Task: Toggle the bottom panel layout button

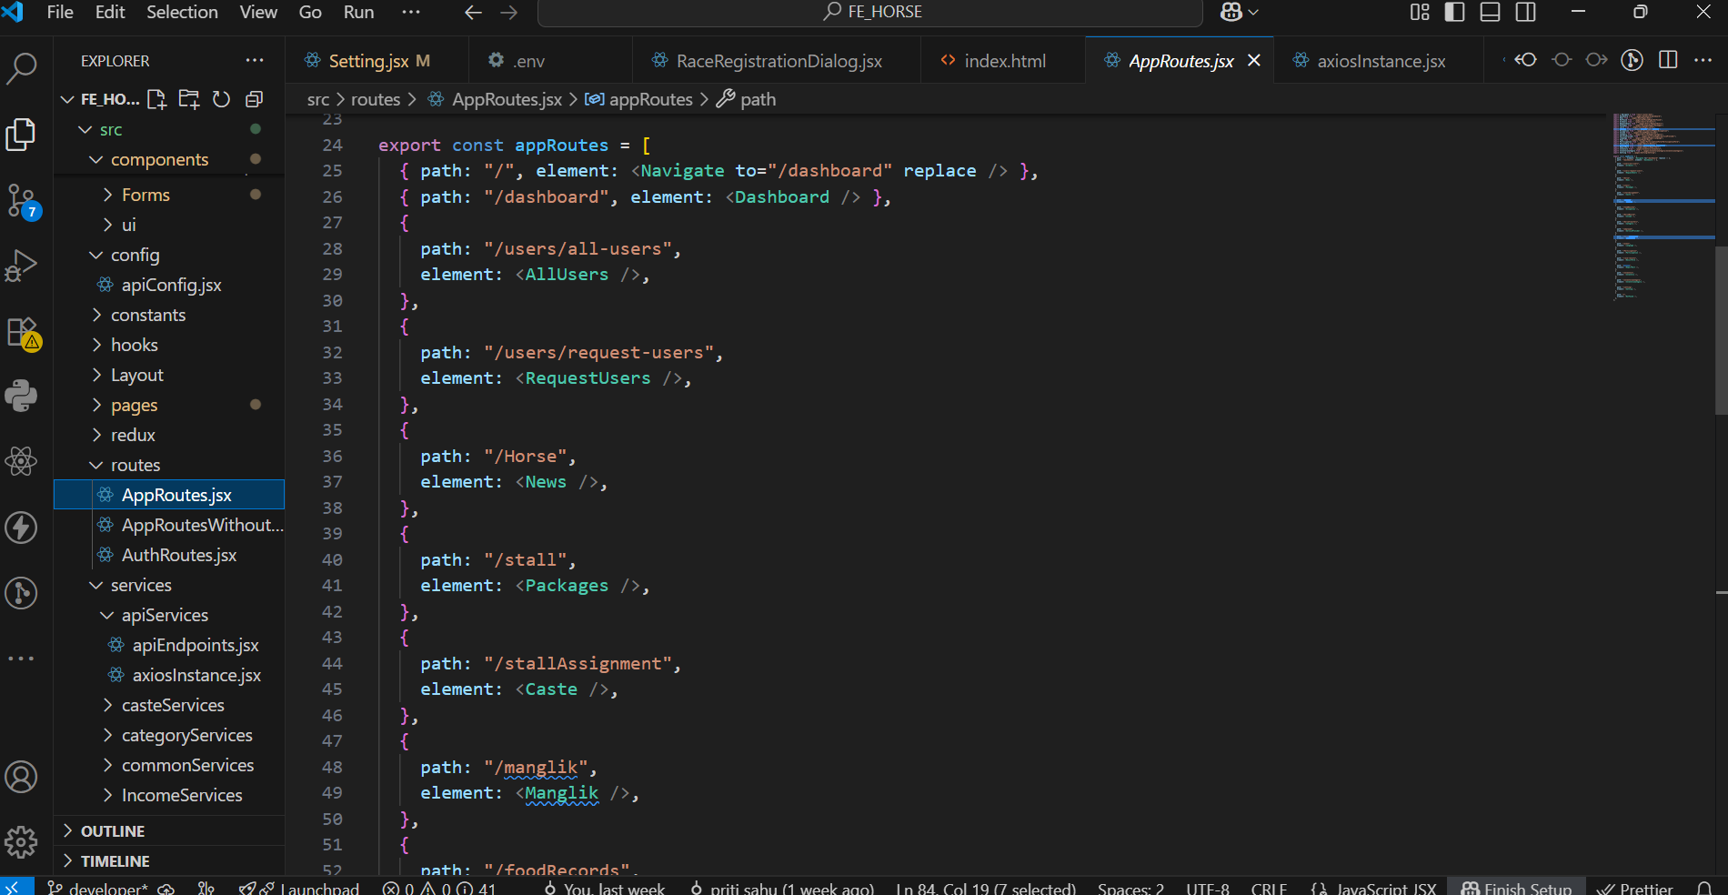Action: click(x=1490, y=12)
